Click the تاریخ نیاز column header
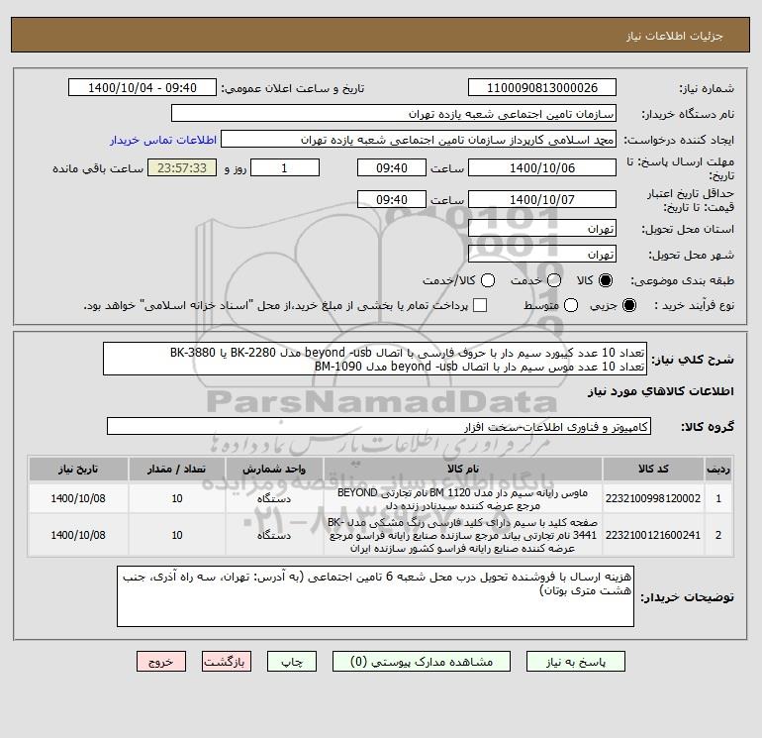 point(78,469)
